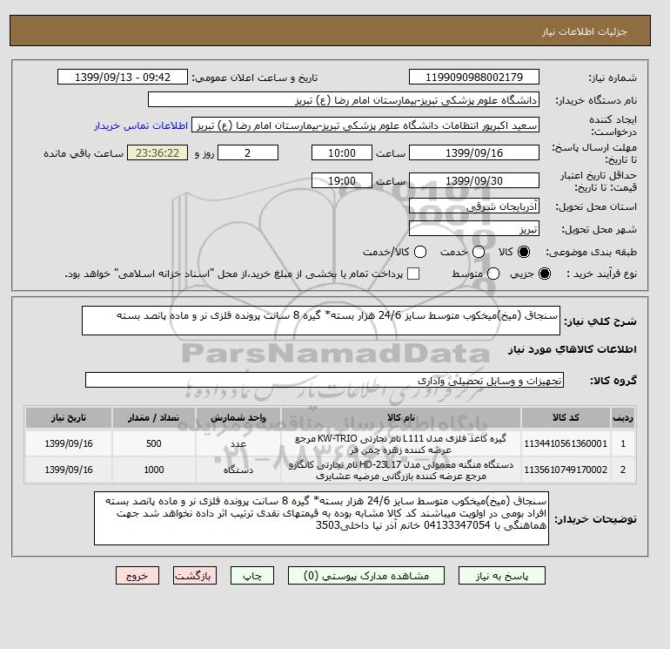
Task: Click the validity time 19:00 field
Action: (342, 180)
